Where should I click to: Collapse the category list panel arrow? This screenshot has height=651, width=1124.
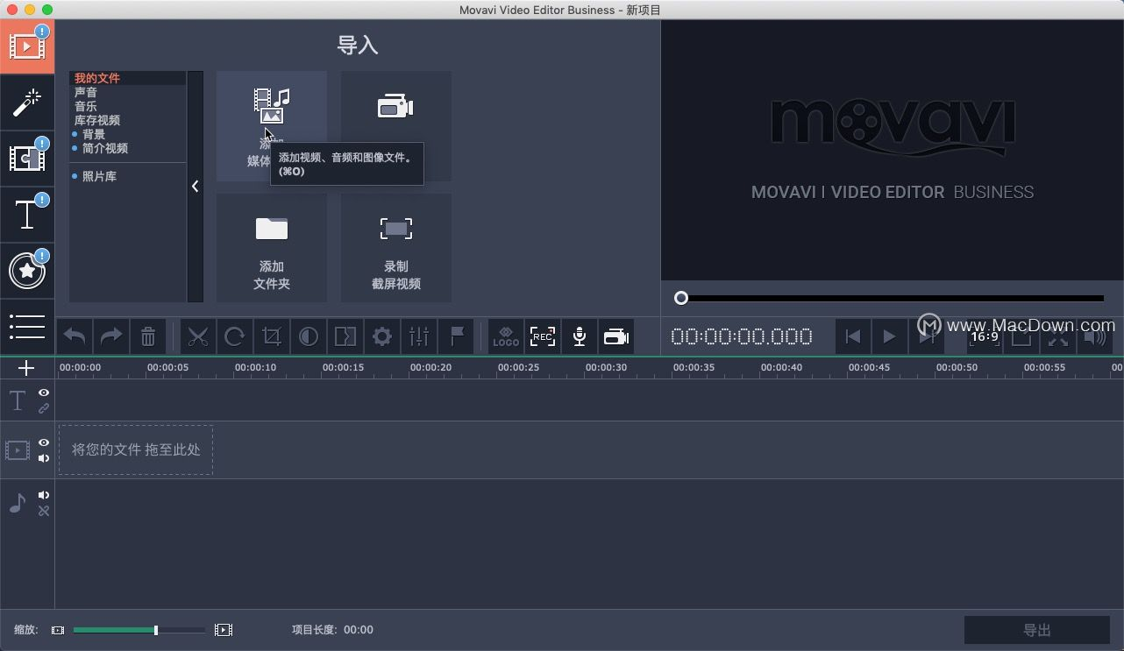pyautogui.click(x=195, y=187)
